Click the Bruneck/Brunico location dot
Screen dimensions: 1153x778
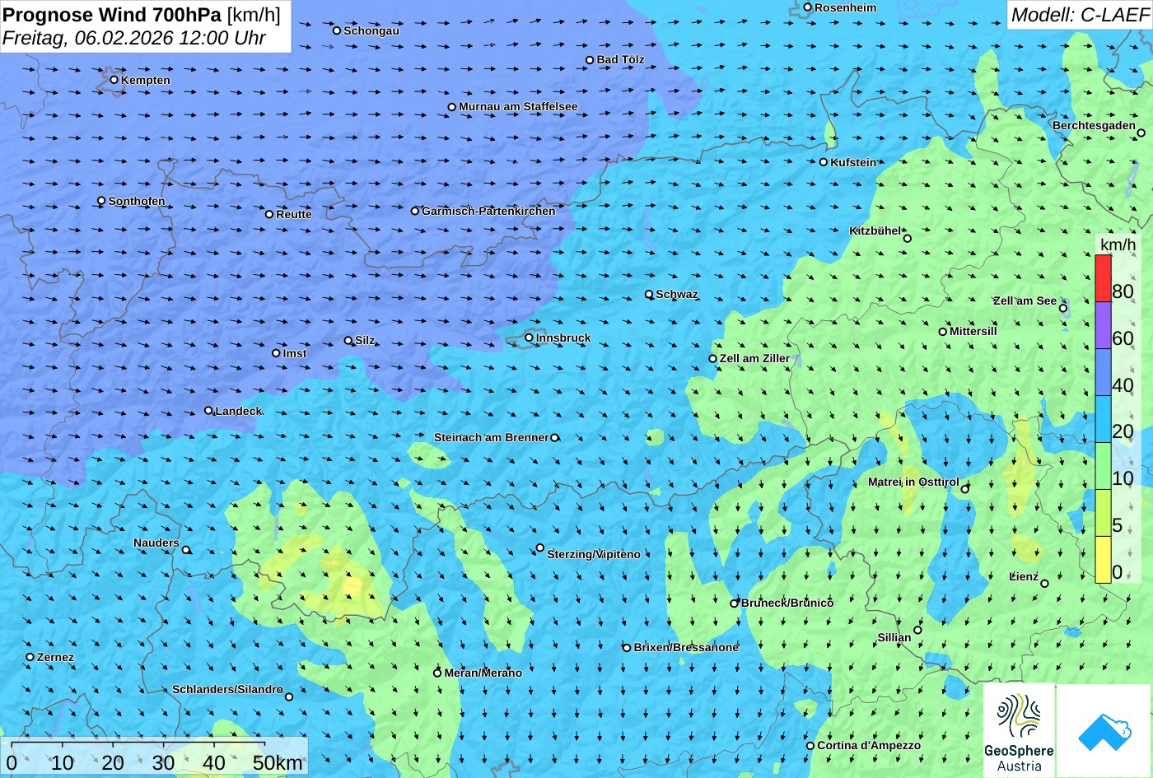click(x=735, y=603)
